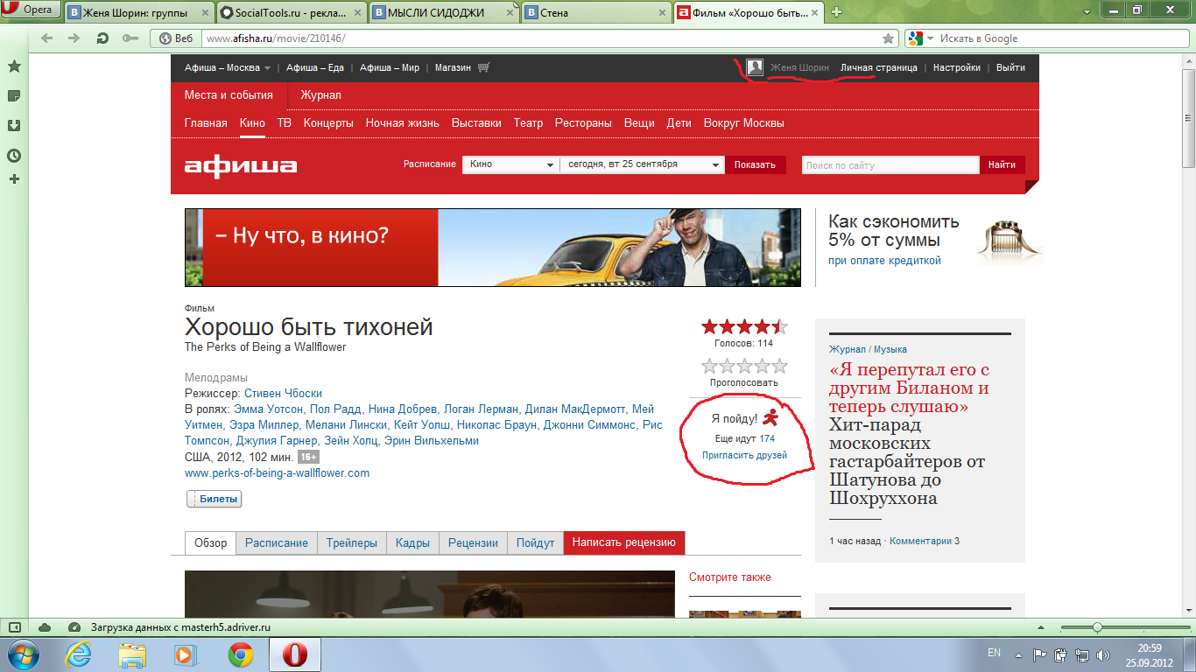The width and height of the screenshot is (1196, 672).
Task: Click the red running man icon
Action: (x=770, y=418)
